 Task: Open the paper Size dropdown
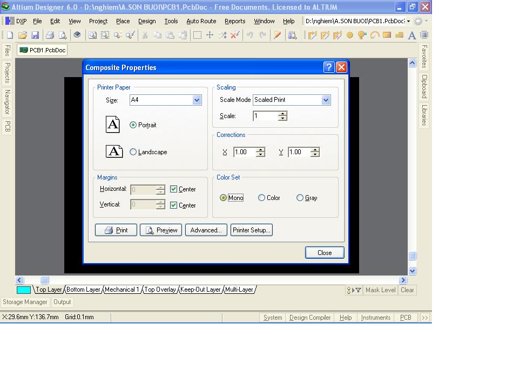point(197,100)
